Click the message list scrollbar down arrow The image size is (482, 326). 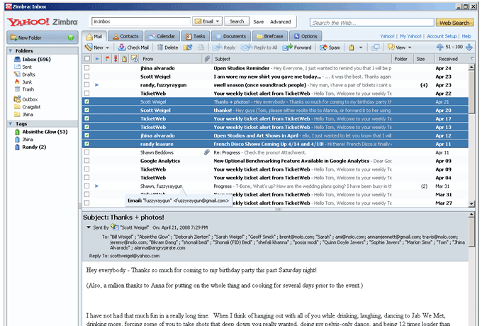pyautogui.click(x=471, y=203)
